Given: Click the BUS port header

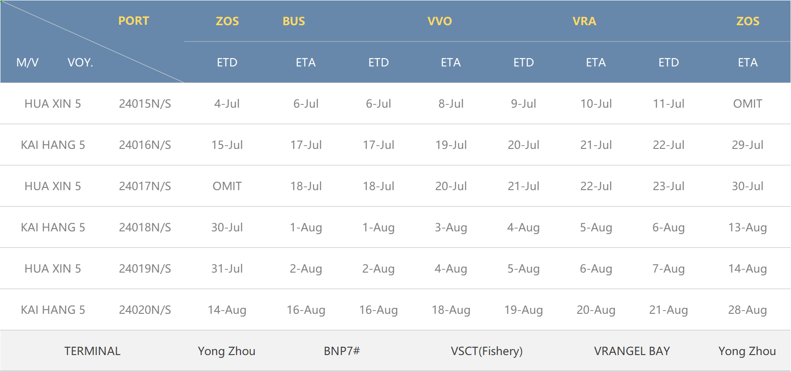Looking at the screenshot, I should click(x=294, y=21).
